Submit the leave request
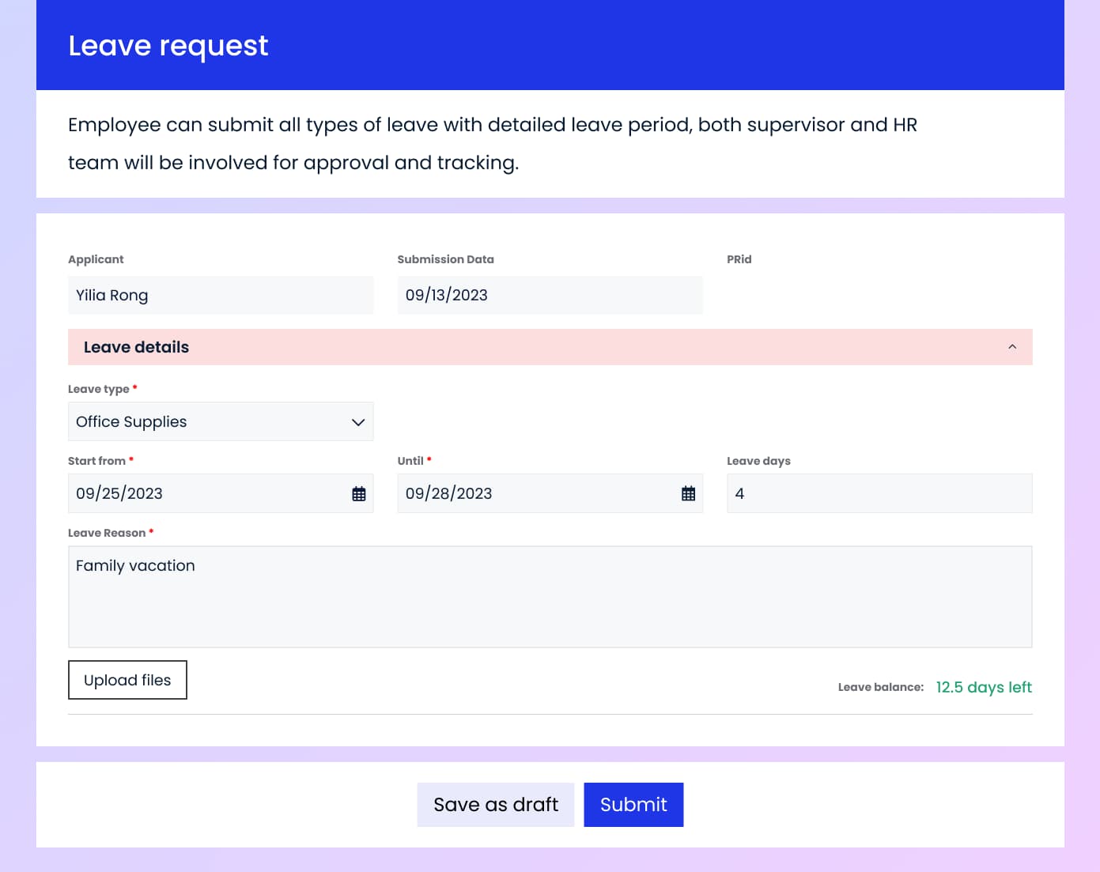 633,805
